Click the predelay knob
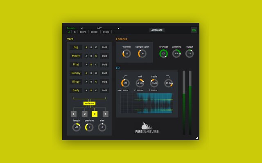 click(89, 127)
